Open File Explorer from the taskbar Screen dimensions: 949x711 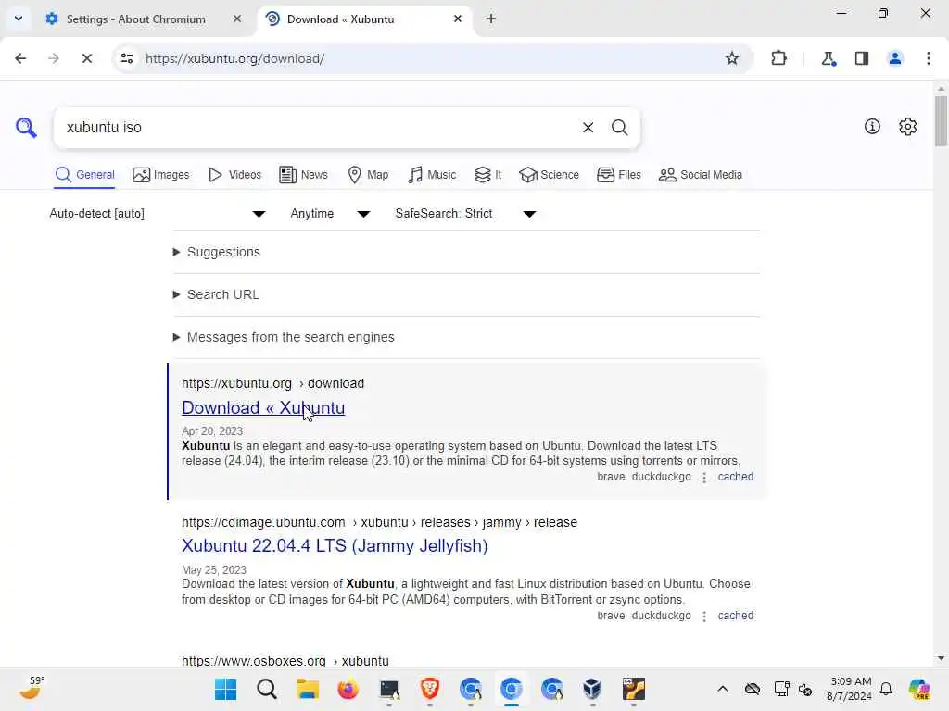[308, 689]
